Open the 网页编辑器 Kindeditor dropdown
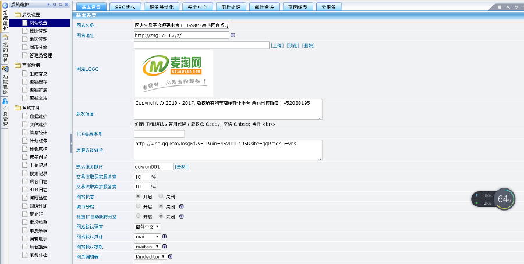Viewport: 524px width, 264px height. (x=150, y=256)
